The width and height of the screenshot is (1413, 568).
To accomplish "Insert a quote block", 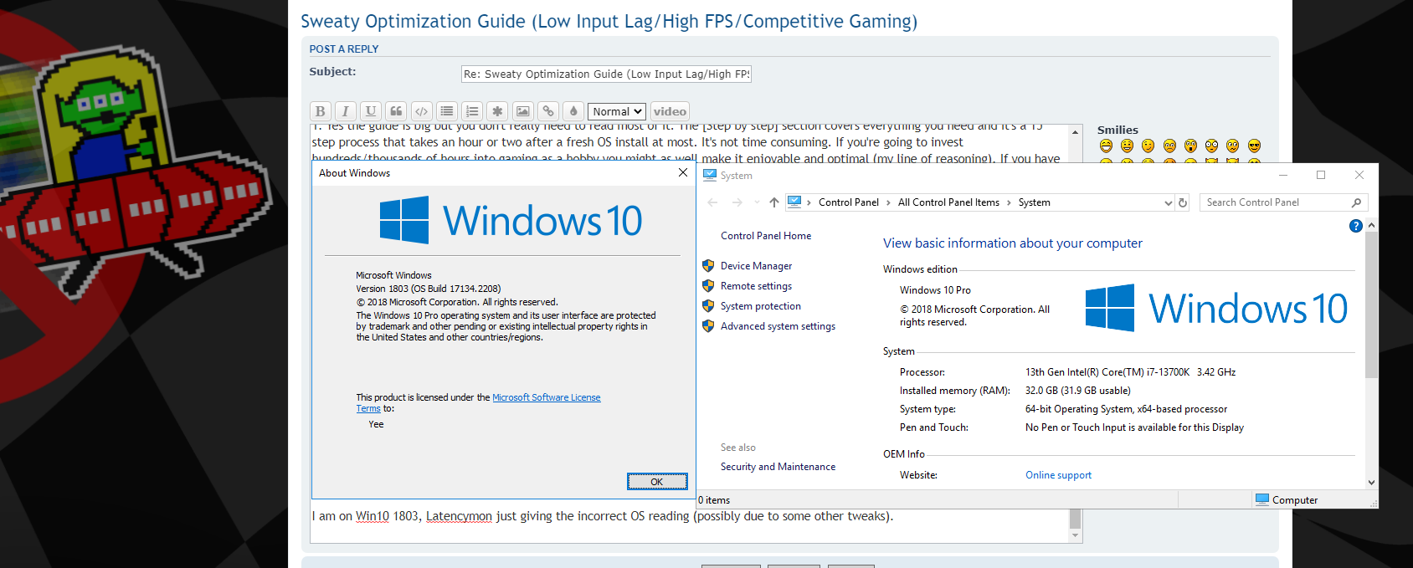I will pos(396,111).
